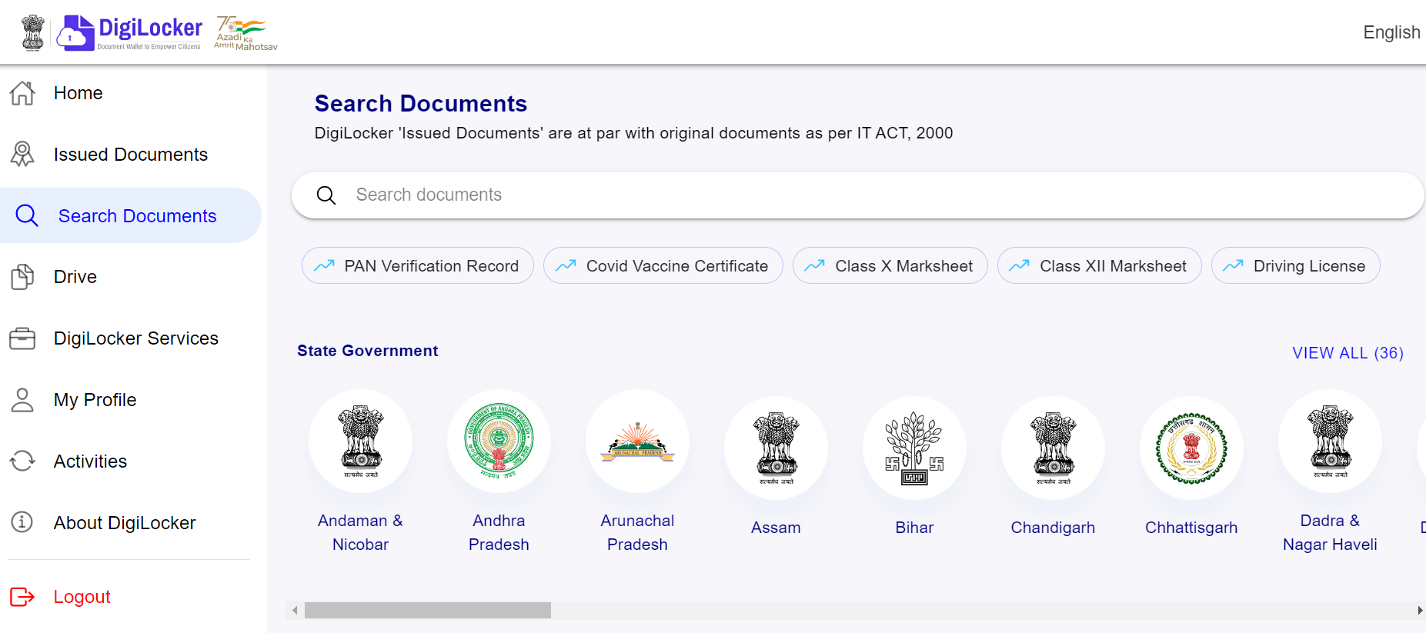This screenshot has width=1426, height=633.
Task: Open the Bihar label link
Action: coord(915,528)
